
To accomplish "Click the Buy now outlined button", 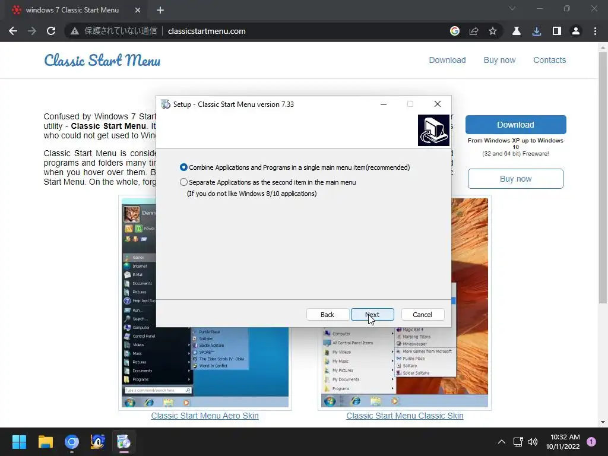I will point(515,179).
